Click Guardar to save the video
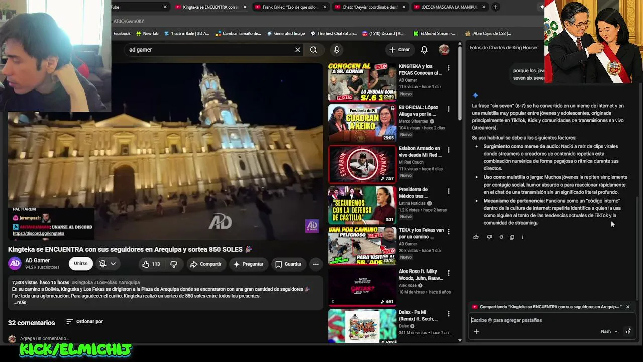The height and width of the screenshot is (362, 643). coord(288,264)
